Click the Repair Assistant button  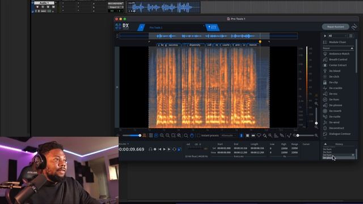[335, 27]
